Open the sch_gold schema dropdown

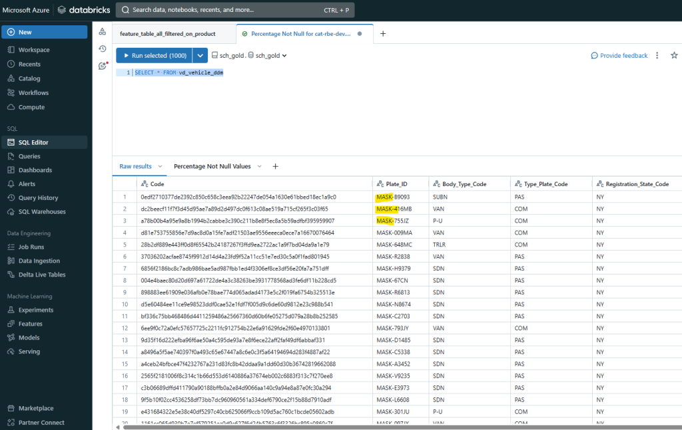pos(268,56)
